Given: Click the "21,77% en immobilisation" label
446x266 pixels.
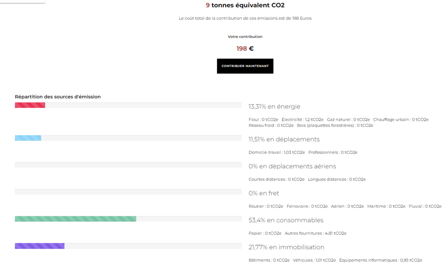Looking at the screenshot, I should click(x=286, y=247).
